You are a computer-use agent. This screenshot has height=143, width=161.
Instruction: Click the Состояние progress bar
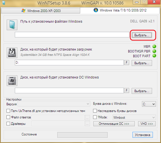point(82,135)
